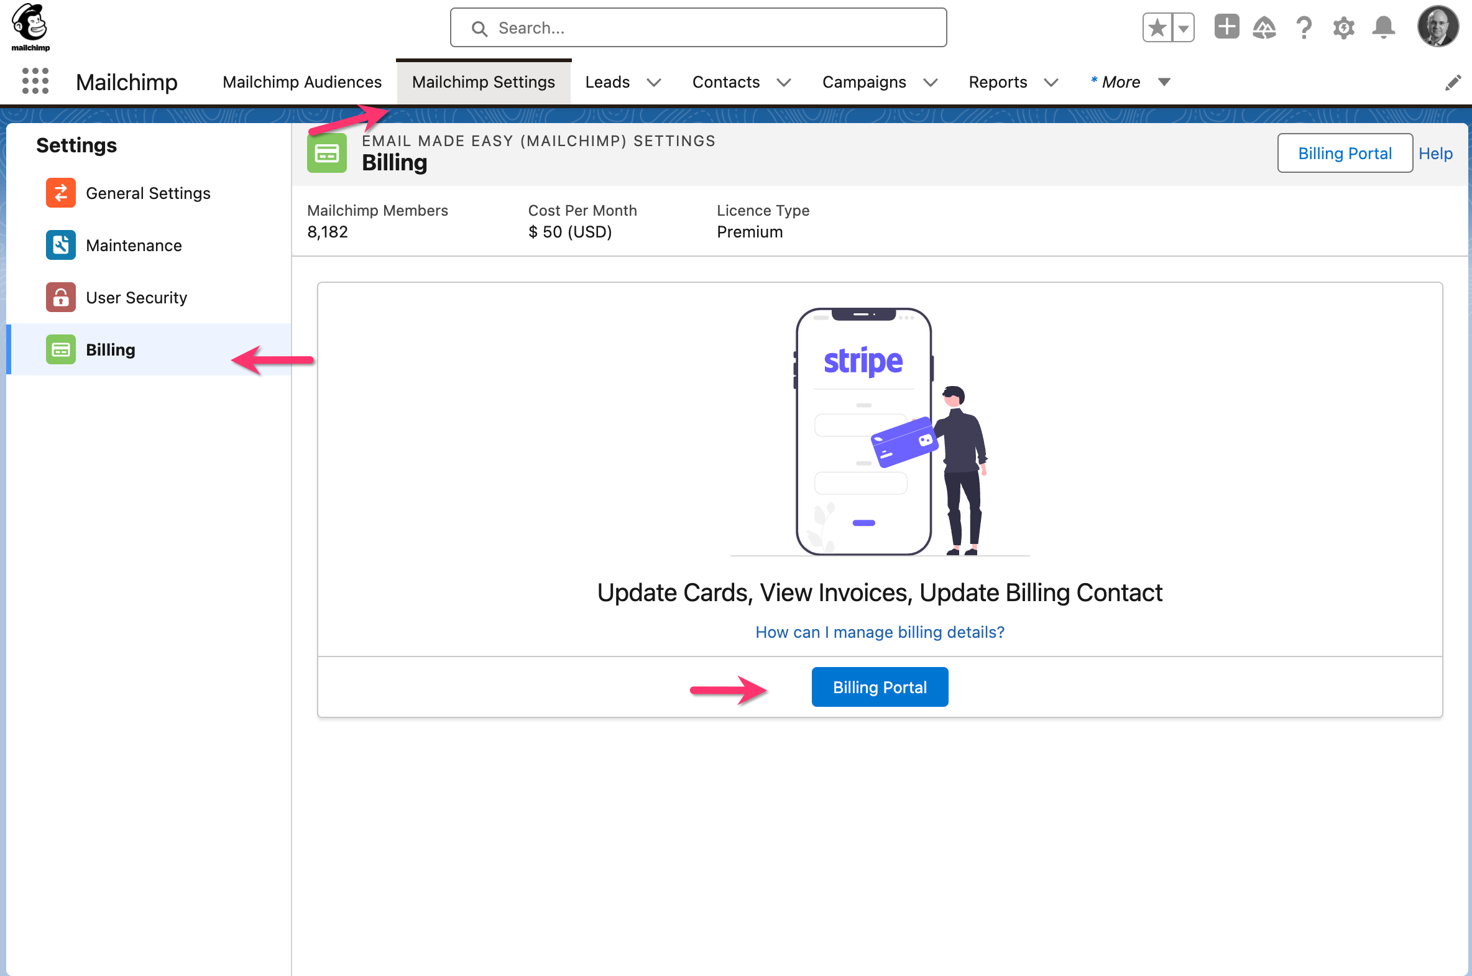
Task: Click the Maintenance wrench icon
Action: tap(61, 246)
